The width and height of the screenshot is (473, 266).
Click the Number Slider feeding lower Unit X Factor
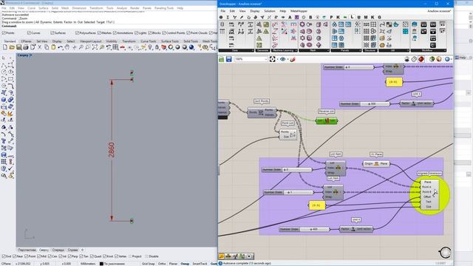304,229
